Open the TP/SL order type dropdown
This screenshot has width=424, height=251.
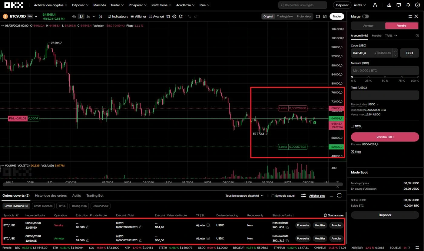[391, 36]
